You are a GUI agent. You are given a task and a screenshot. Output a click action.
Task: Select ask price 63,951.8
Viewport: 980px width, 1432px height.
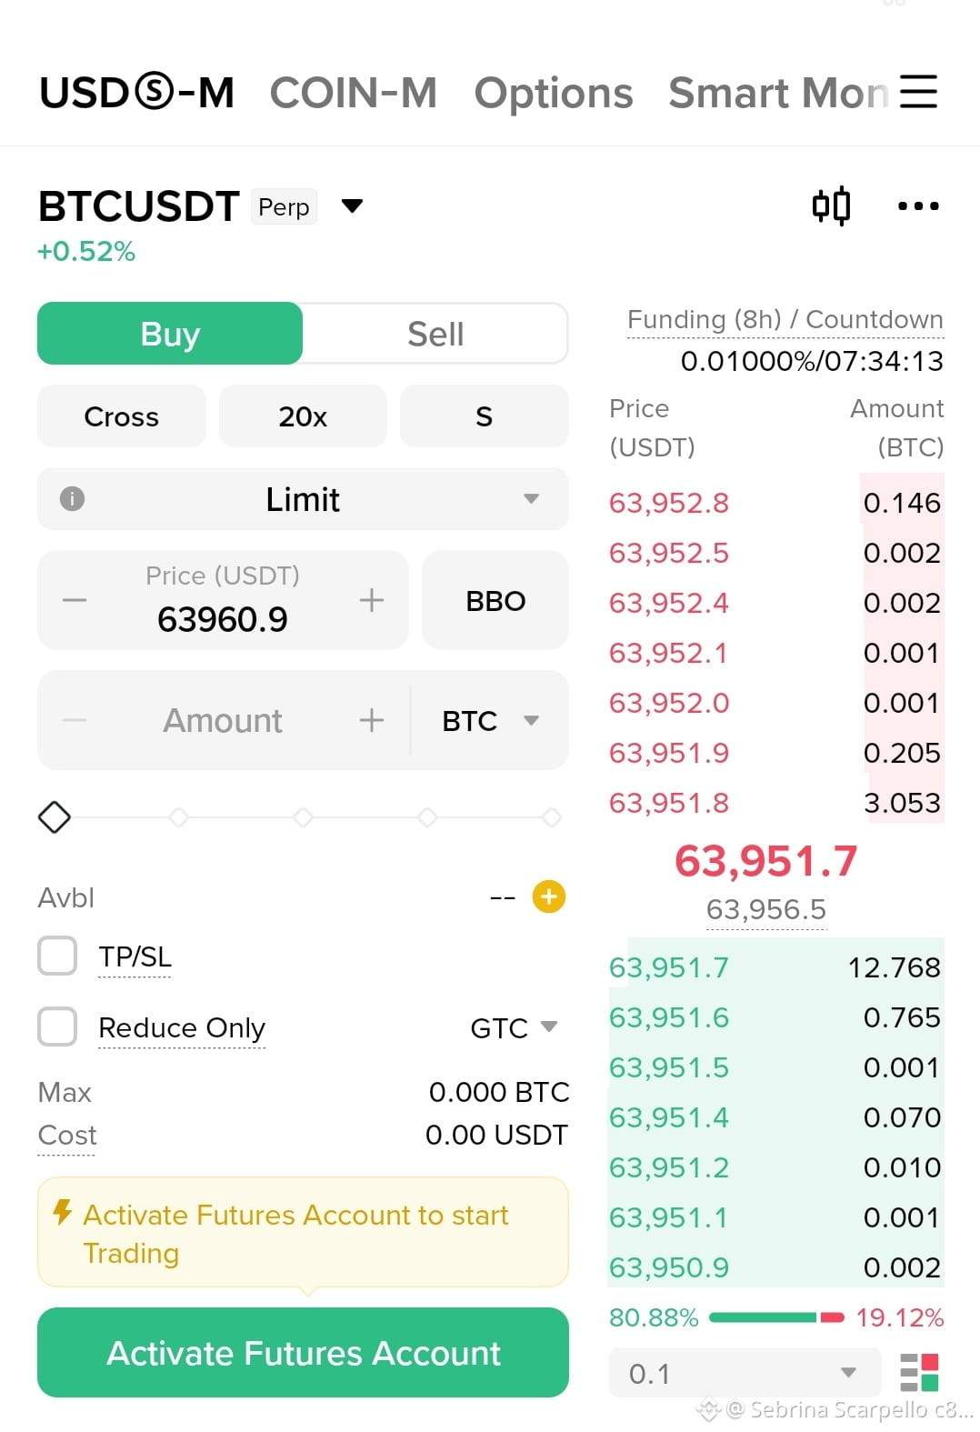click(x=669, y=803)
